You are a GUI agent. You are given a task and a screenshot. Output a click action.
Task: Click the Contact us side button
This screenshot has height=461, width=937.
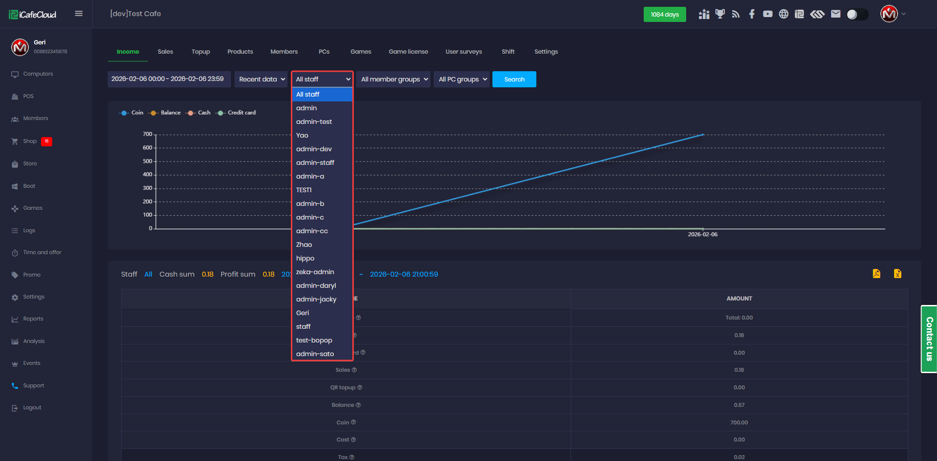[x=929, y=339]
